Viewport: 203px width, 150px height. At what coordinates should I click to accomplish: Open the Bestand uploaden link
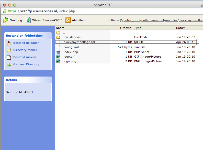click(26, 43)
